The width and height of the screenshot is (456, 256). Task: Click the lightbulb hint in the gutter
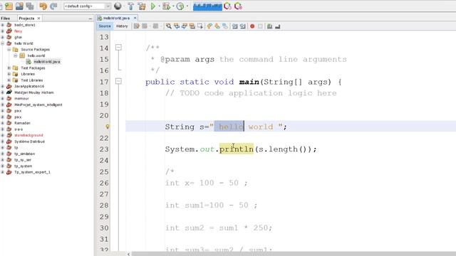(x=108, y=127)
